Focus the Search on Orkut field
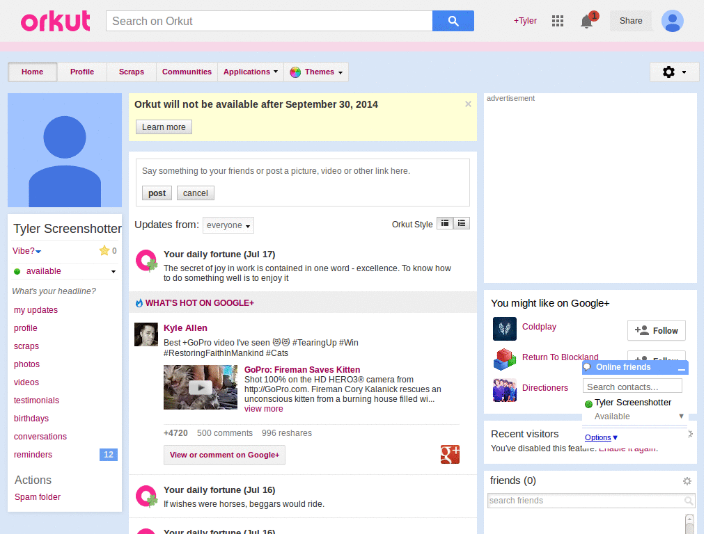Viewport: 713px width, 534px height. point(269,21)
